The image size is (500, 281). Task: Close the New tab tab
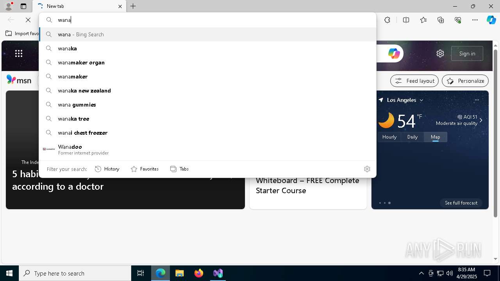(x=120, y=6)
